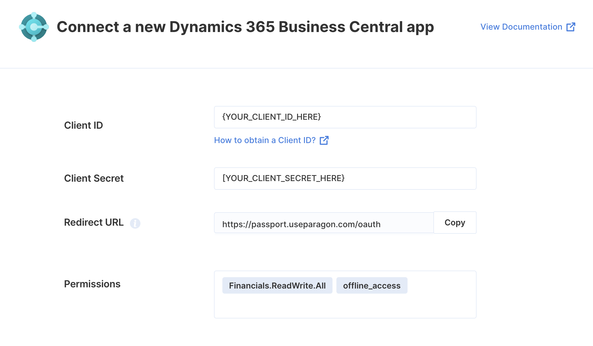The height and width of the screenshot is (346, 593).
Task: Click the passport.useparagon.com URL text
Action: tap(301, 224)
